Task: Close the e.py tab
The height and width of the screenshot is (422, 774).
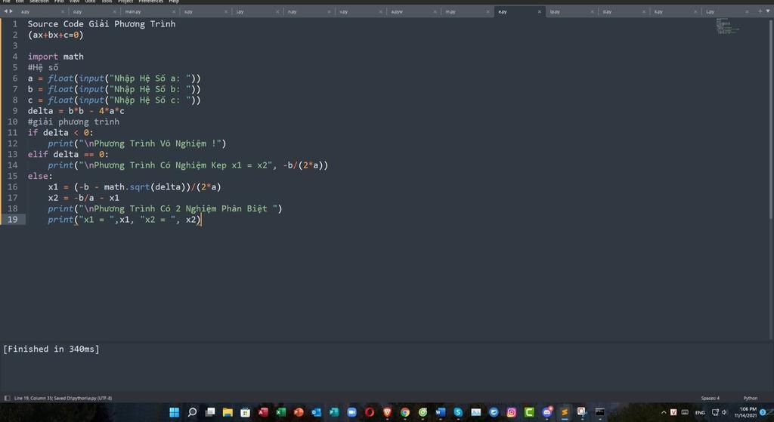Action: (539, 11)
